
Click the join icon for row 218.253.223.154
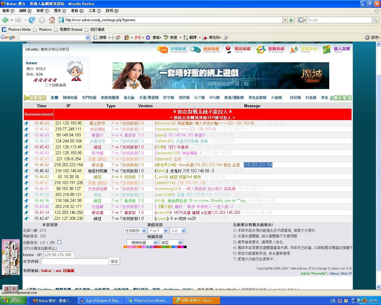pyautogui.click(x=26, y=165)
